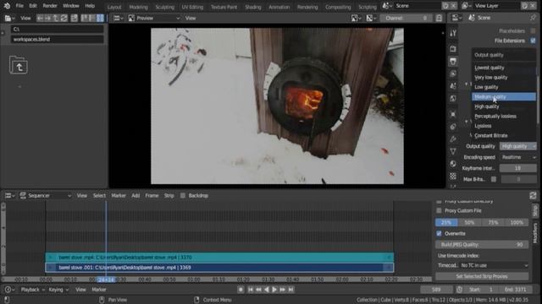Select the 25% proxy size toggle

pos(446,223)
